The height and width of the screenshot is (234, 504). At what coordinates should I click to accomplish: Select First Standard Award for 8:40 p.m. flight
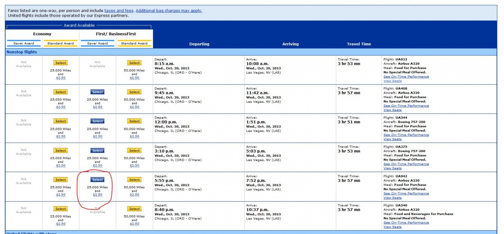[134, 209]
